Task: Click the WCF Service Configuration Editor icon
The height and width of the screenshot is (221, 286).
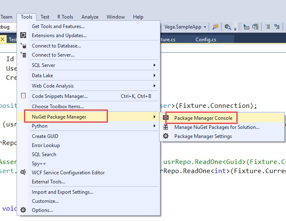Action: 23,172
